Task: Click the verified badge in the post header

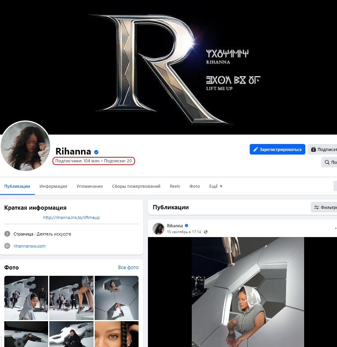Action: 187,226
